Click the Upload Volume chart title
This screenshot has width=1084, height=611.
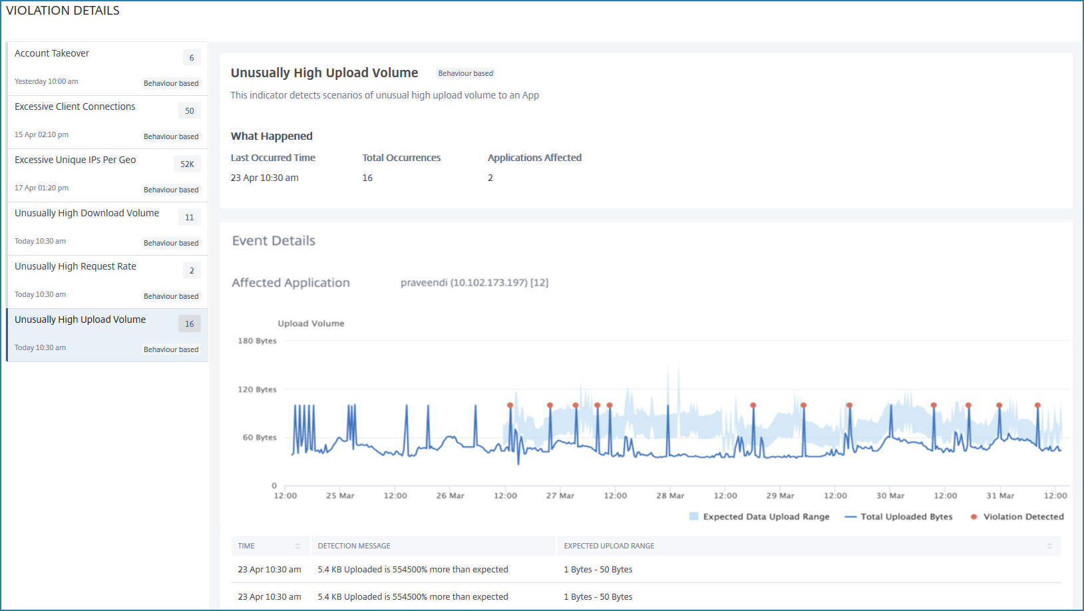click(x=311, y=323)
